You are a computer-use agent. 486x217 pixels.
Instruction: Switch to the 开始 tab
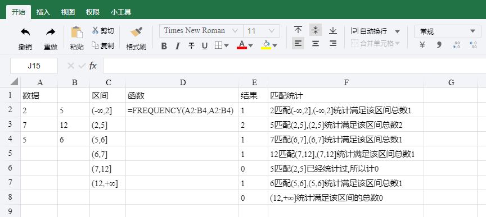[19, 12]
